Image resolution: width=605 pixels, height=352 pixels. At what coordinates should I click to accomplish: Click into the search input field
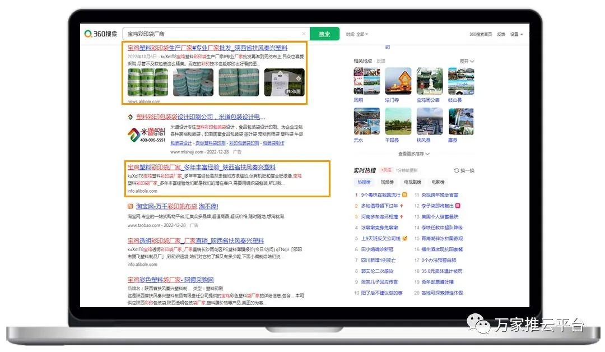(213, 34)
